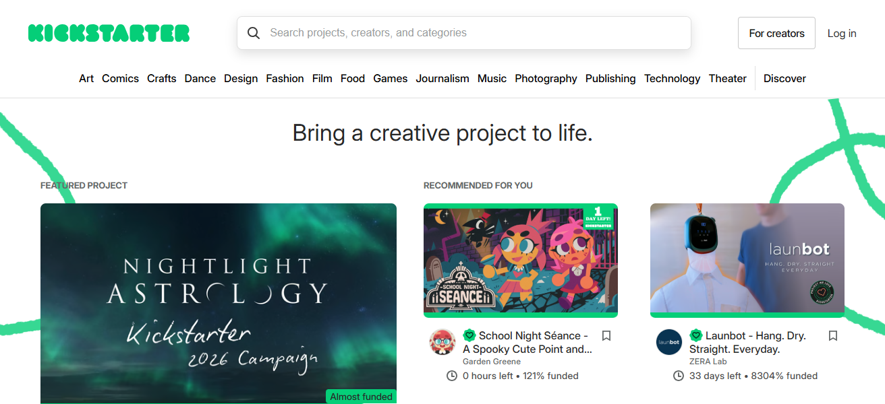
Task: Click the magnifying glass search icon
Action: [x=254, y=32]
